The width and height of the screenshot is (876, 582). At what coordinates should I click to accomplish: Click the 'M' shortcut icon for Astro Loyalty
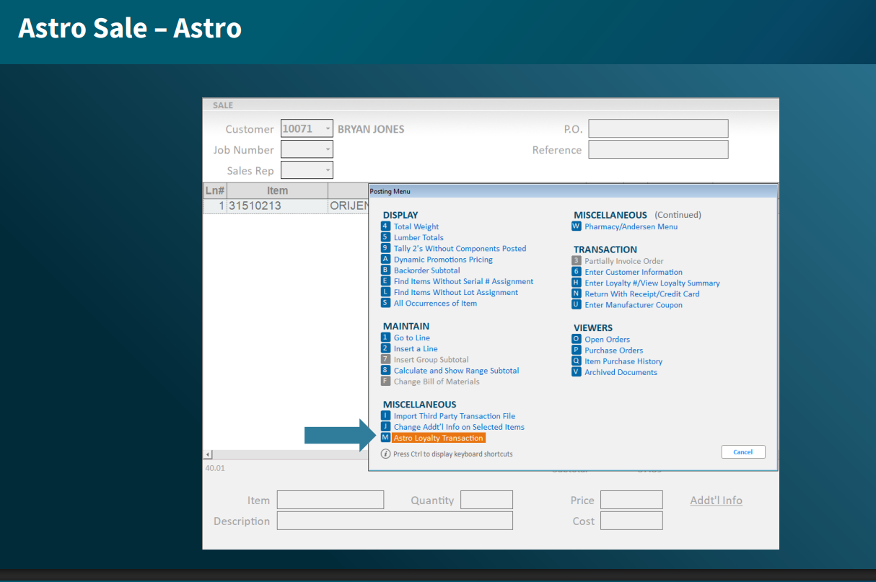click(385, 438)
